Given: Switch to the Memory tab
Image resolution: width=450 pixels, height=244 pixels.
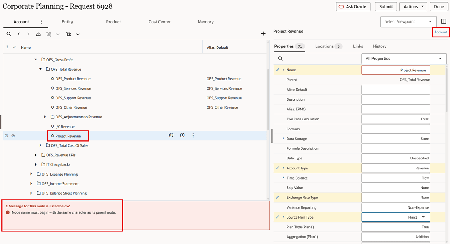Looking at the screenshot, I should pyautogui.click(x=206, y=22).
